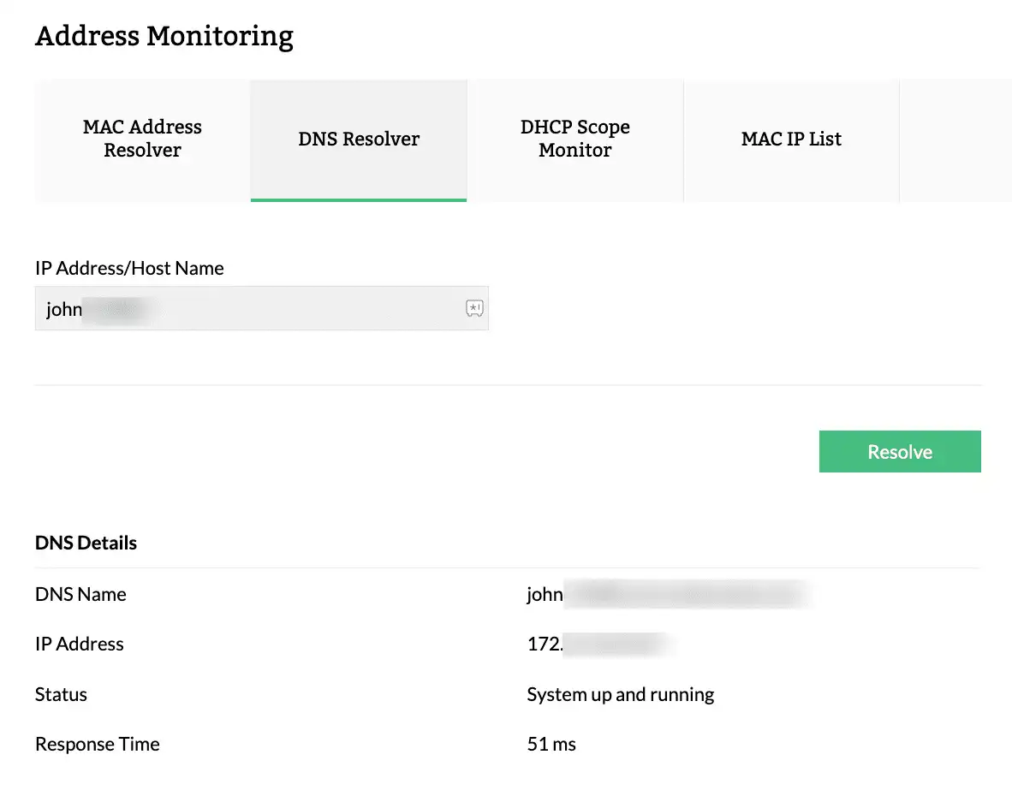
Task: Click the IP Address/Host Name field label
Action: point(129,268)
